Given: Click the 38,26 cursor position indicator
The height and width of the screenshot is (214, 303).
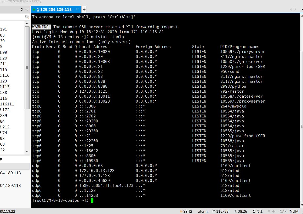Looking at the screenshot, I should click(x=241, y=211).
